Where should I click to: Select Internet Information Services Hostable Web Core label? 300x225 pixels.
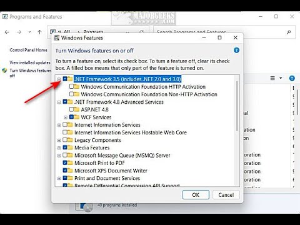click(131, 132)
